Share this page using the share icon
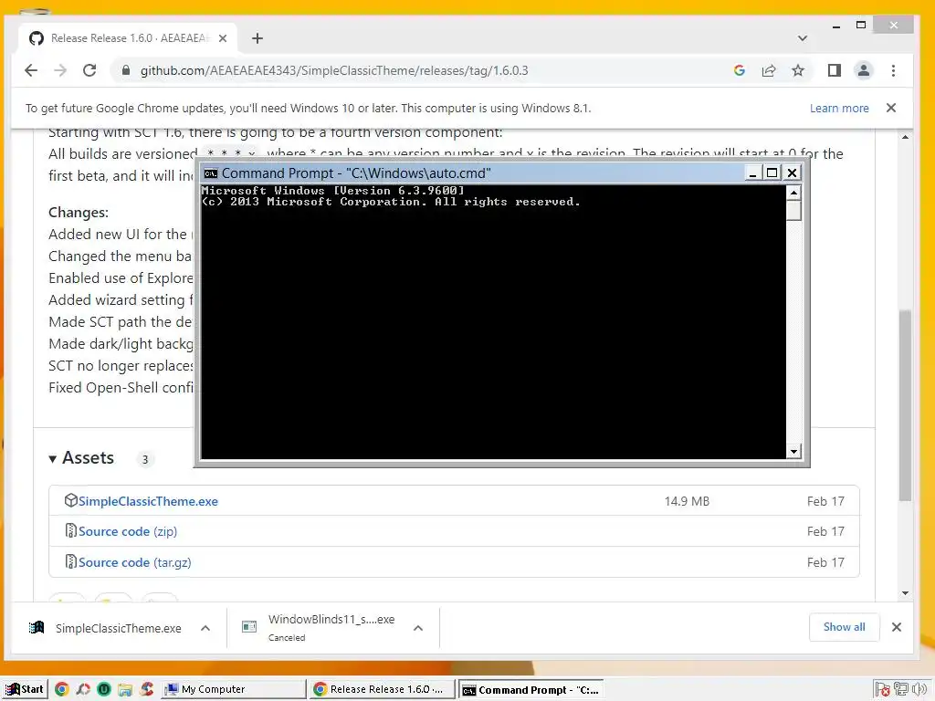Viewport: 935px width, 701px height. 769,70
